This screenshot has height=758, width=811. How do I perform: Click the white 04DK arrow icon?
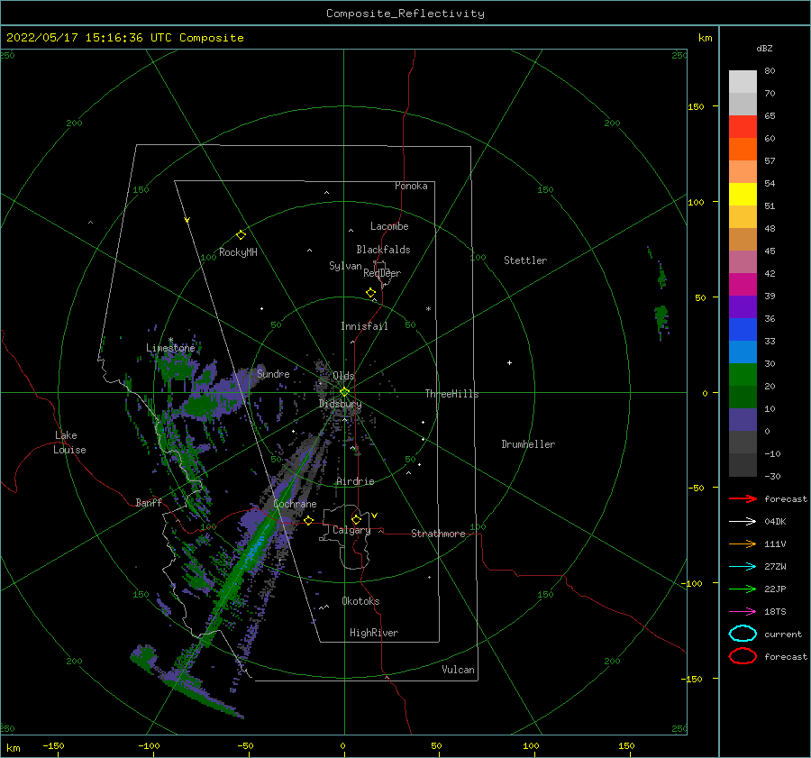coord(743,522)
